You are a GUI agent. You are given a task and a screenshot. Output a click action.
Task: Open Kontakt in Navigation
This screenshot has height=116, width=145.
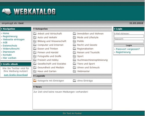point(7,55)
